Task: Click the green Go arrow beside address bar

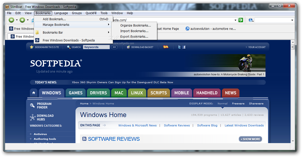Action: click(240, 20)
